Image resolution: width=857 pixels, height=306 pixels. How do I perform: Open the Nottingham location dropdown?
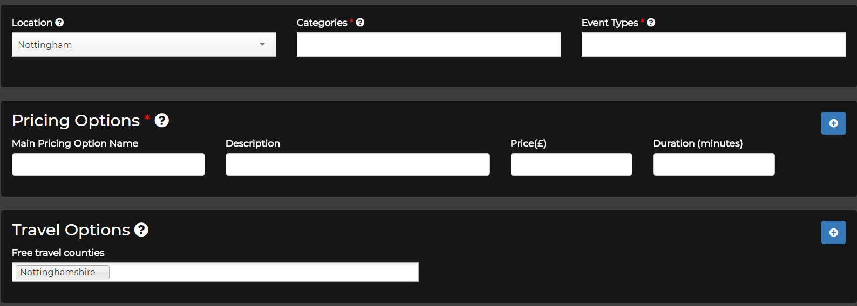(144, 45)
